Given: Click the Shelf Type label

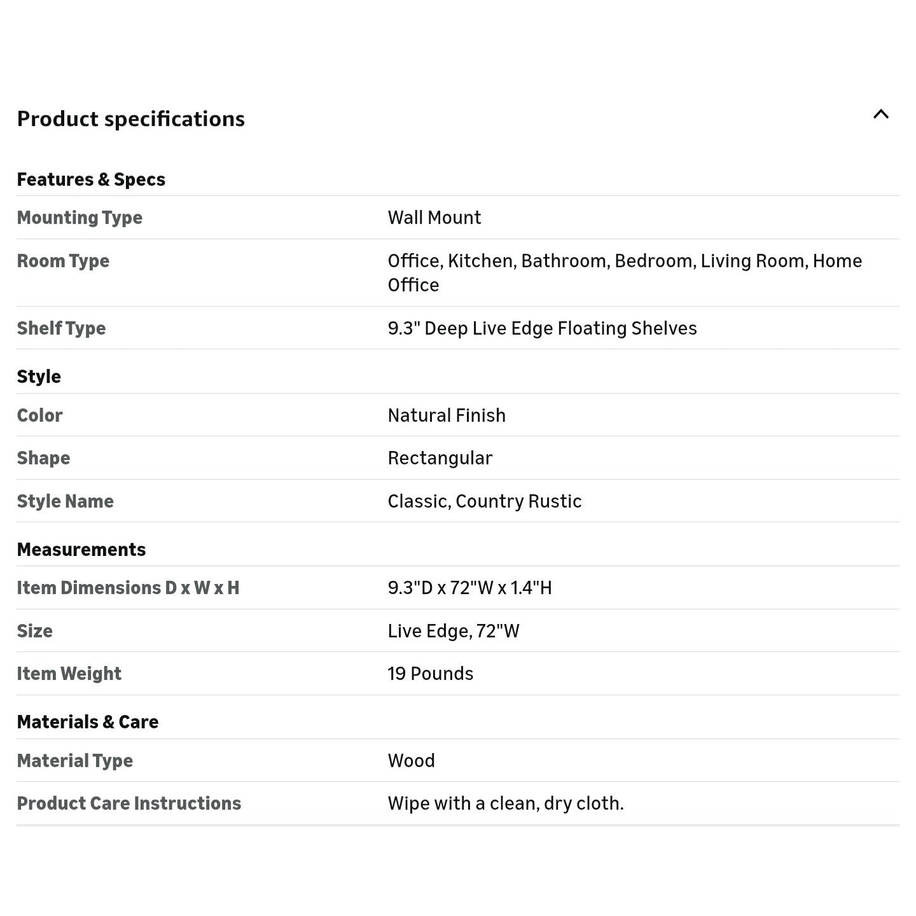Looking at the screenshot, I should click(61, 328).
